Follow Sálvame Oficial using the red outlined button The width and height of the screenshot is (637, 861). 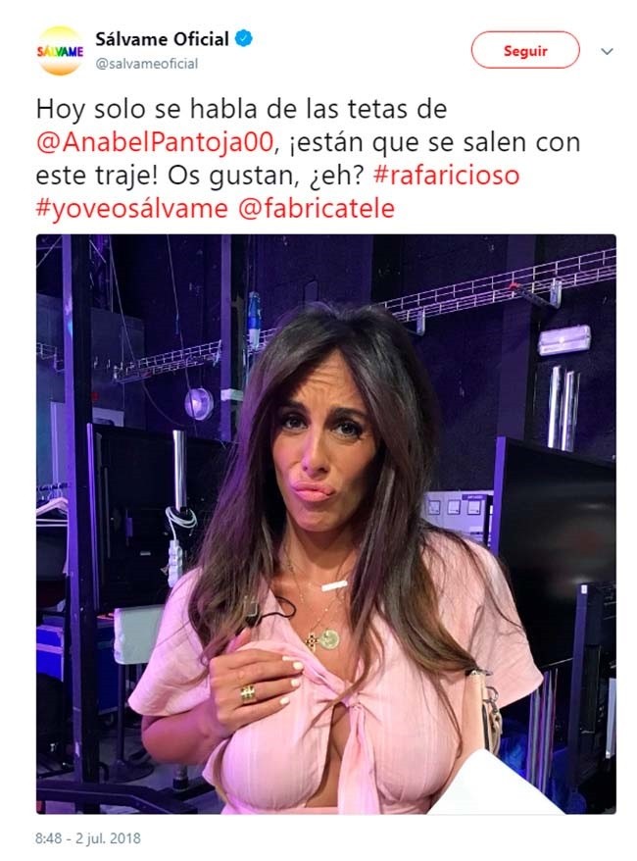point(525,50)
